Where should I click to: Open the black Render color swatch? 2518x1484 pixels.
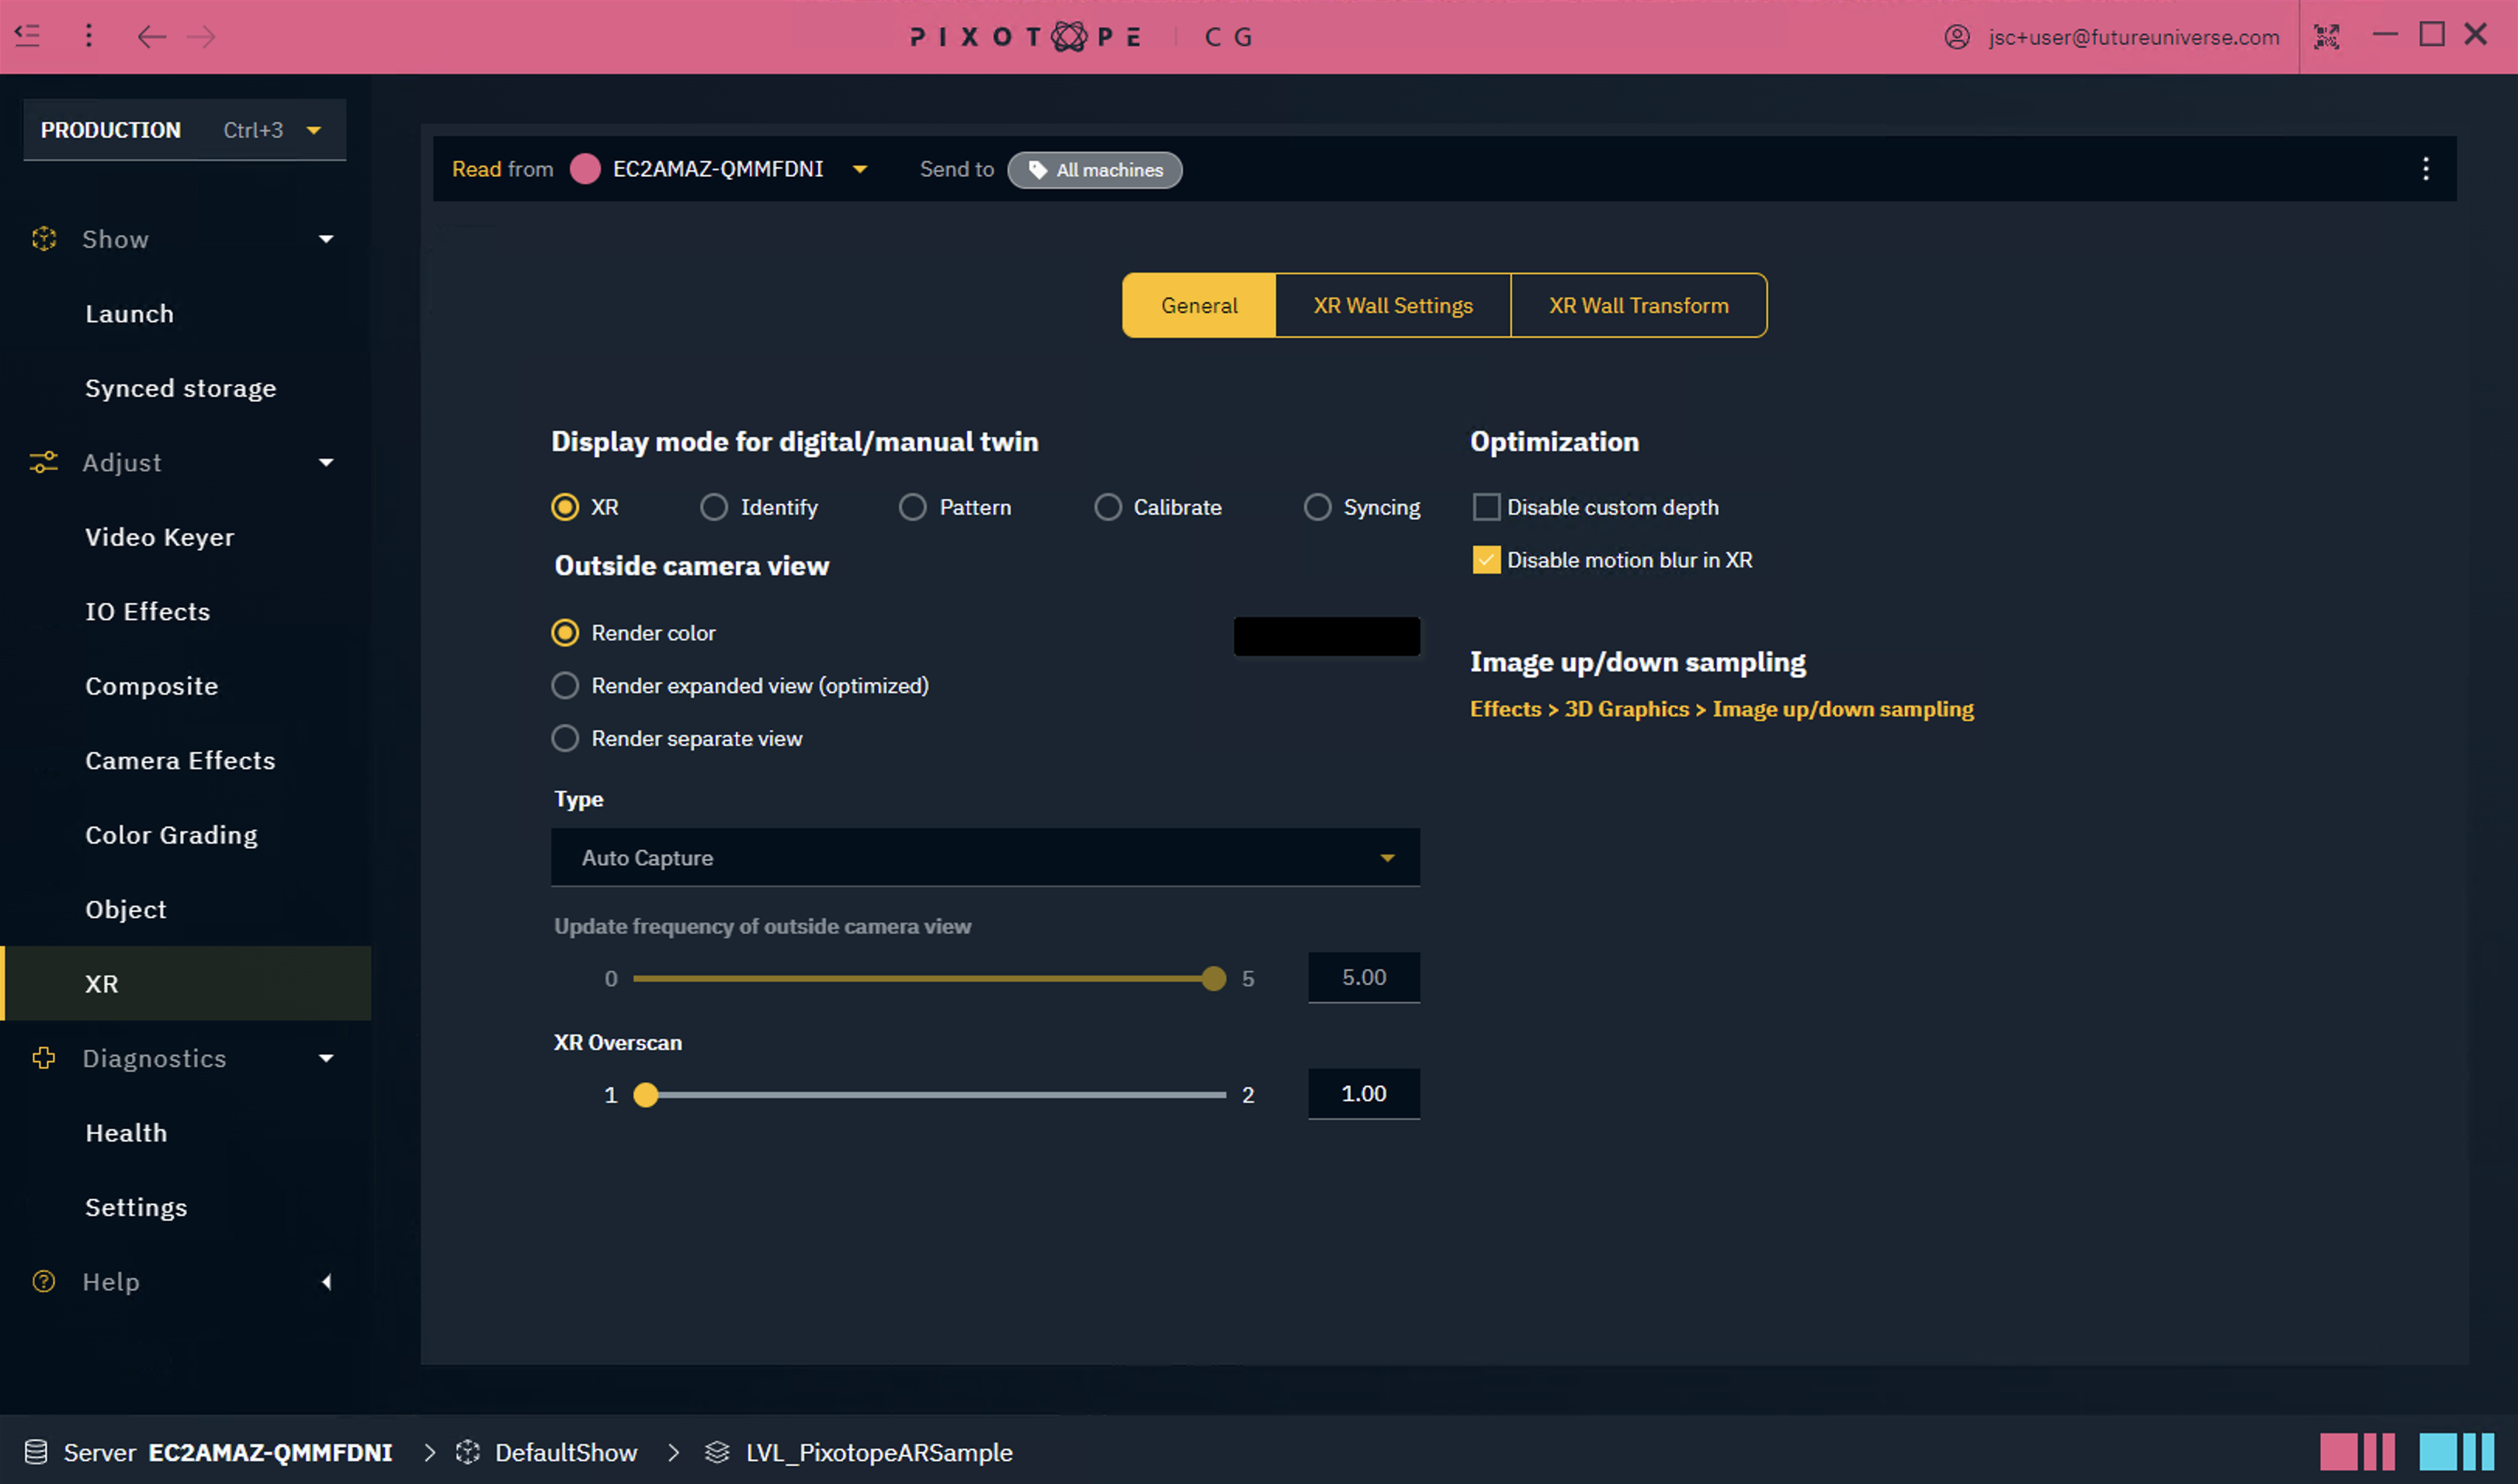point(1326,636)
